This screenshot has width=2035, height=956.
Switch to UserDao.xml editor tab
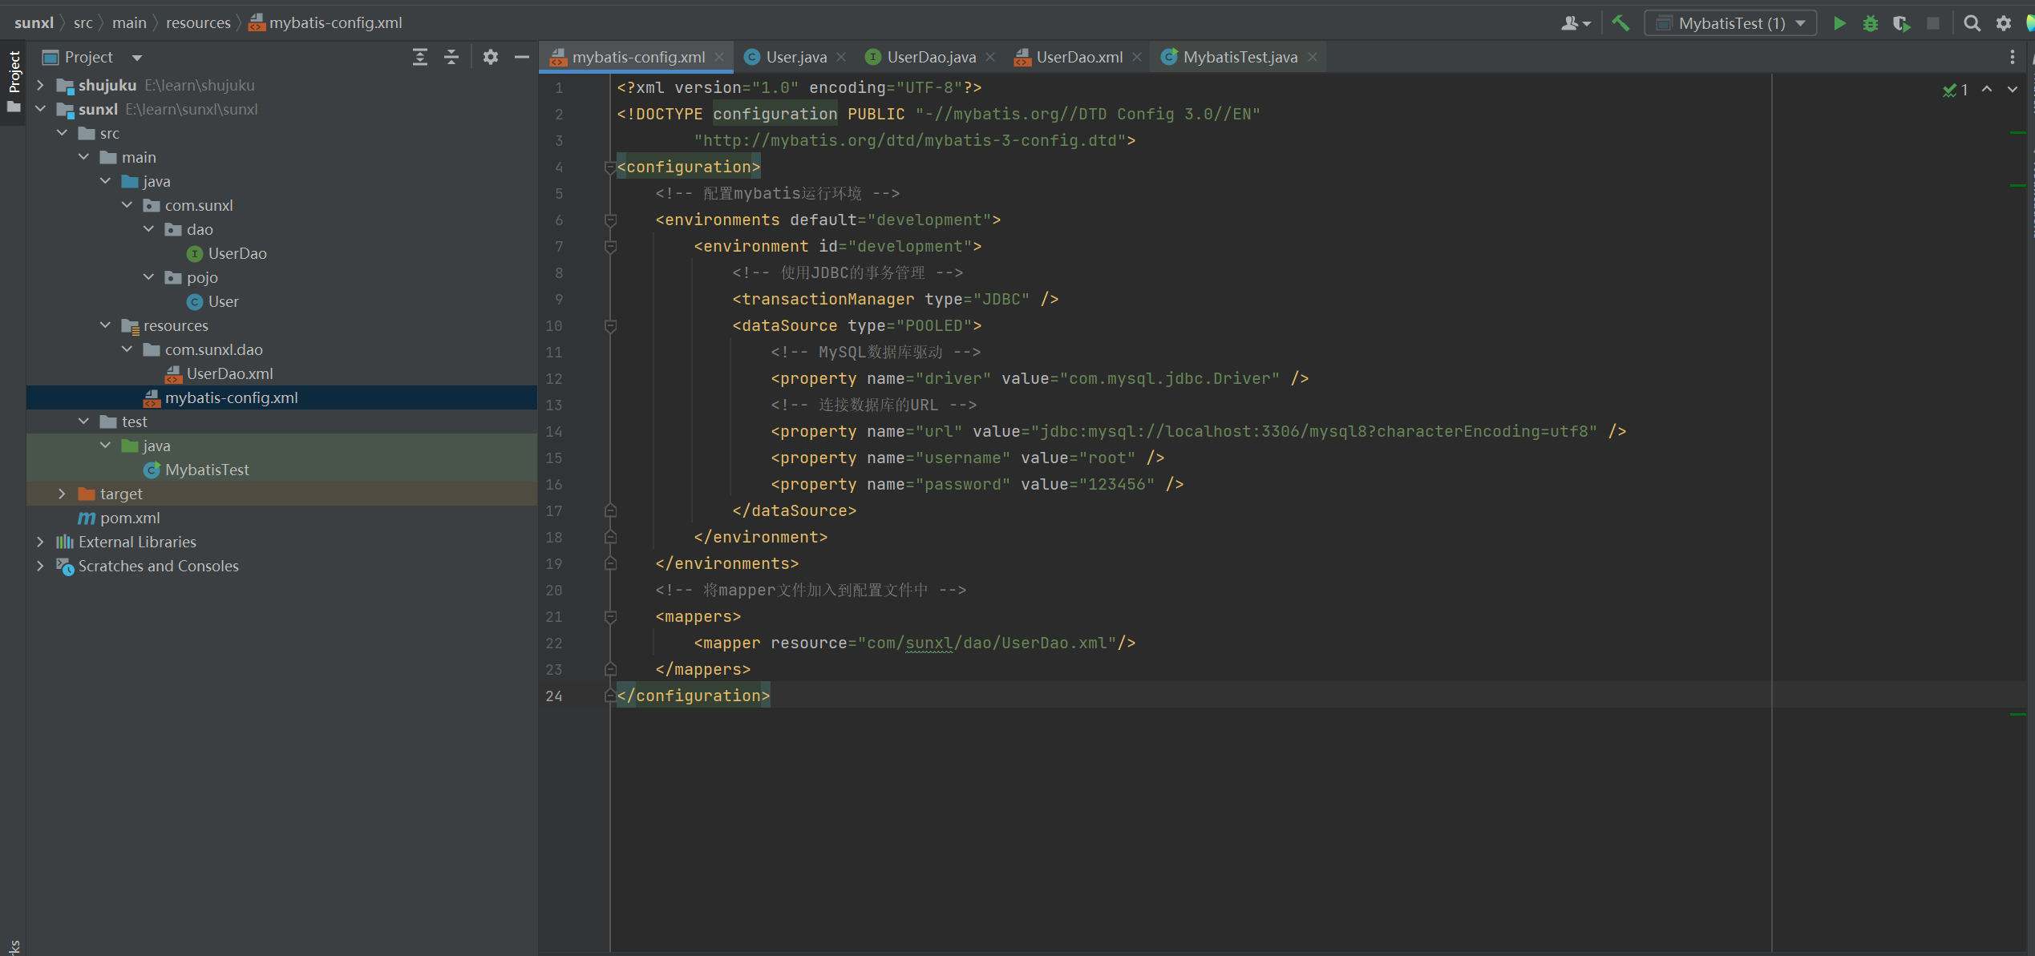[1078, 57]
